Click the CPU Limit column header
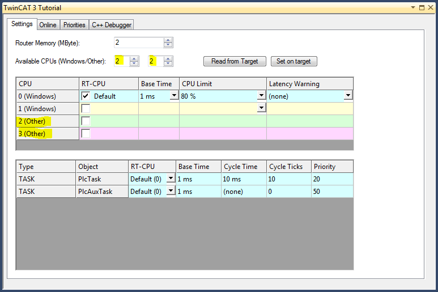This screenshot has height=292, width=438. click(223, 84)
